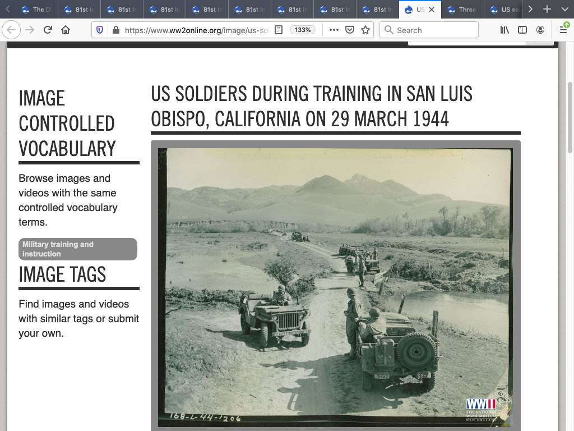Switch to 'The D' first tab

coord(34,10)
